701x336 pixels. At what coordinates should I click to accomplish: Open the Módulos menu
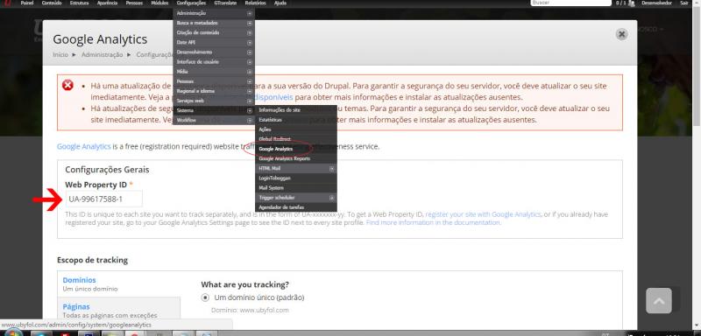tap(159, 3)
